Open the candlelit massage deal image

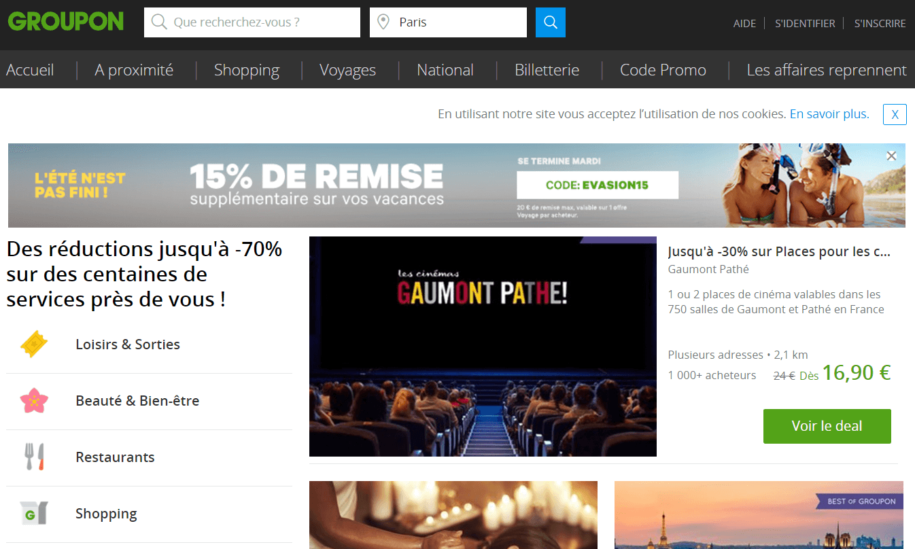point(453,515)
